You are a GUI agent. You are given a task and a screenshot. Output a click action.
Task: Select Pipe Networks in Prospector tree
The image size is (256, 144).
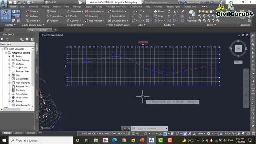pos(23,83)
